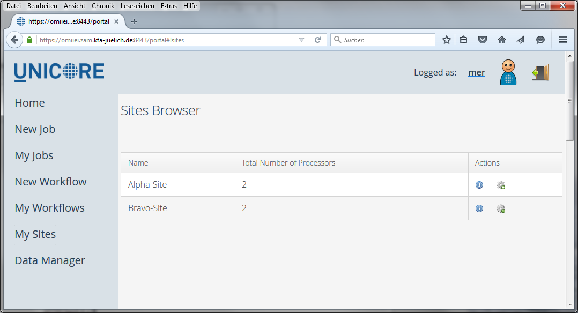
Task: Open a new browser tab
Action: [x=134, y=21]
